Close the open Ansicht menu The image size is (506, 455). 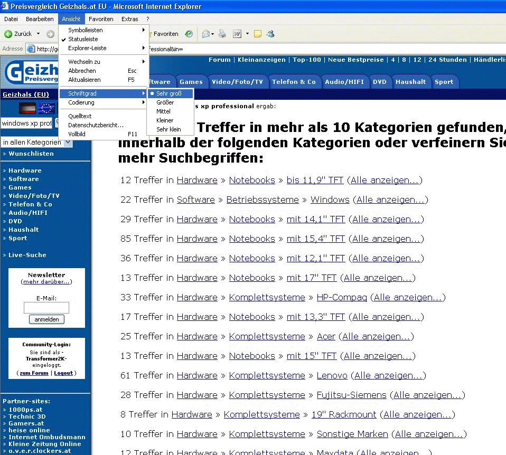pos(71,19)
